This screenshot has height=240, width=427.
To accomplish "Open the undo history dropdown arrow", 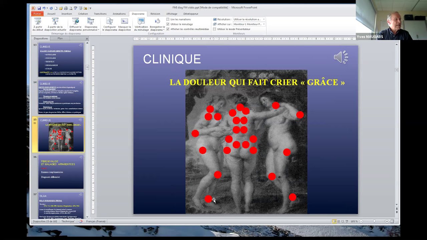I will [47, 8].
